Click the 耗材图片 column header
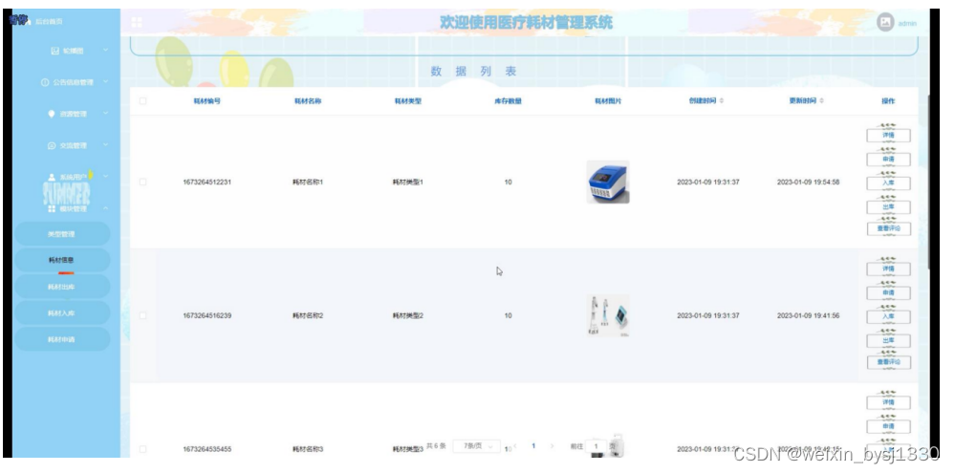This screenshot has height=473, width=955. (608, 101)
